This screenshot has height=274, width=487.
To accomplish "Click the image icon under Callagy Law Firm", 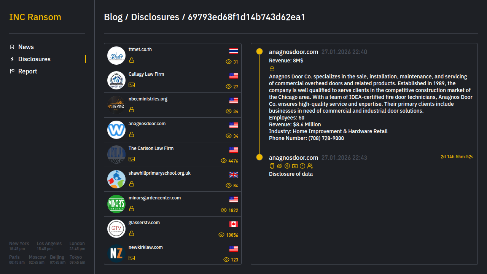I will pos(132,85).
